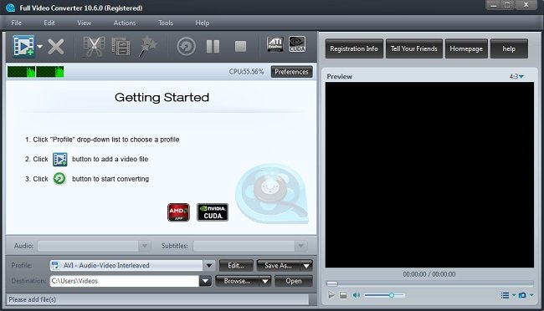The image size is (544, 311).
Task: Click the green convert icon in Getting Started
Action: 59,179
